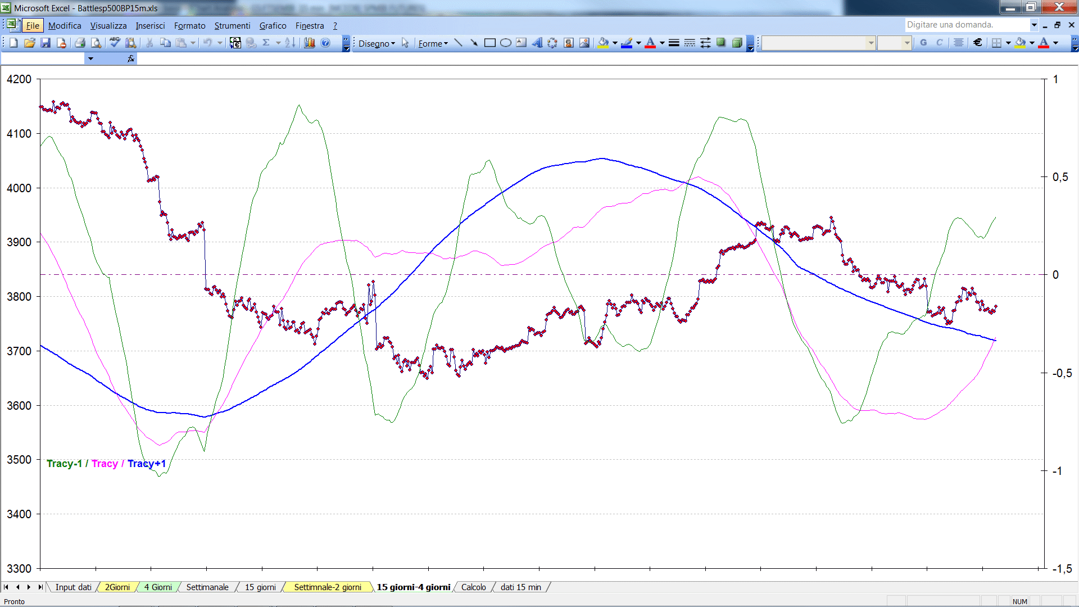The image size is (1079, 607).
Task: Open the Strumenti menu
Action: pos(232,25)
